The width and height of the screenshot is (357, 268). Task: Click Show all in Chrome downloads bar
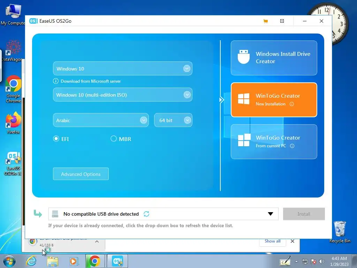click(273, 241)
